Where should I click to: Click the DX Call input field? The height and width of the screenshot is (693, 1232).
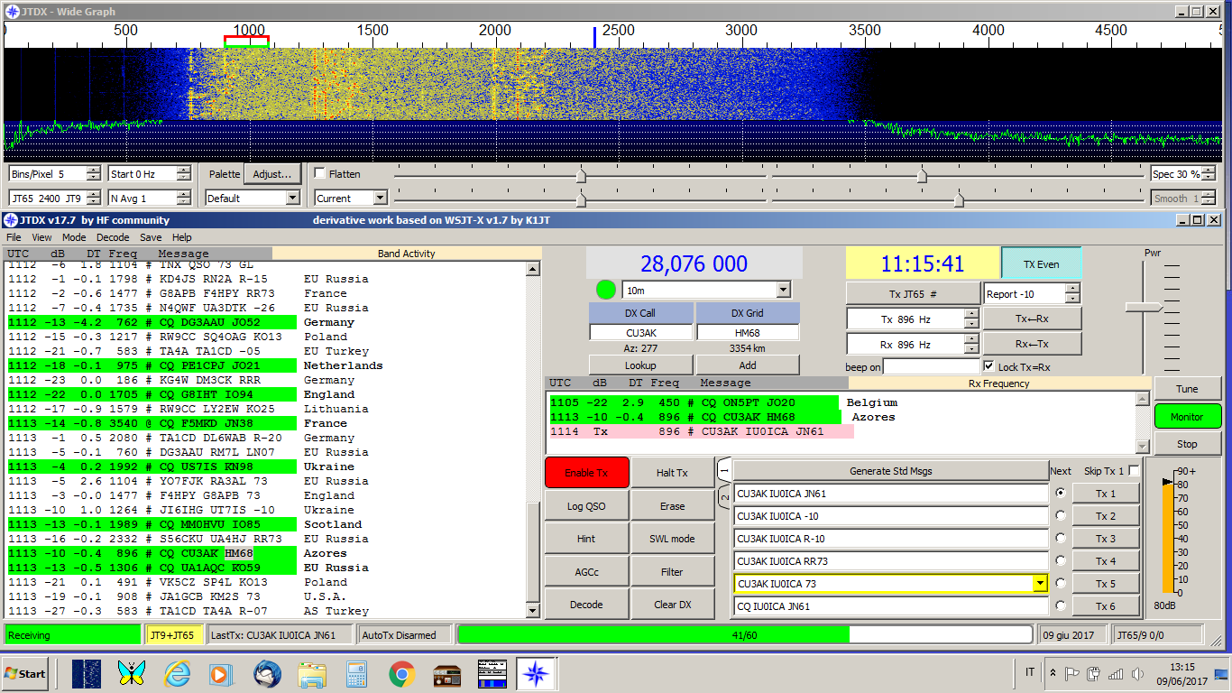641,332
